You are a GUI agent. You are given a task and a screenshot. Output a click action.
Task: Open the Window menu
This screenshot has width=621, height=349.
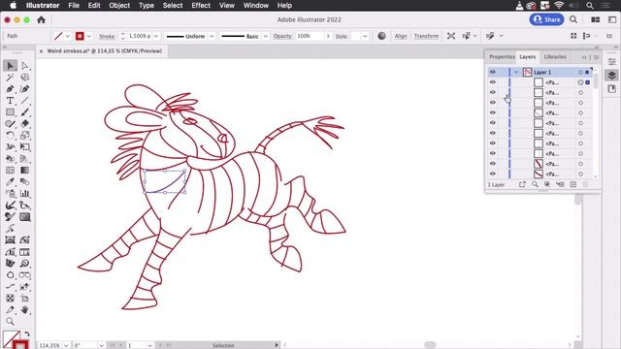256,6
